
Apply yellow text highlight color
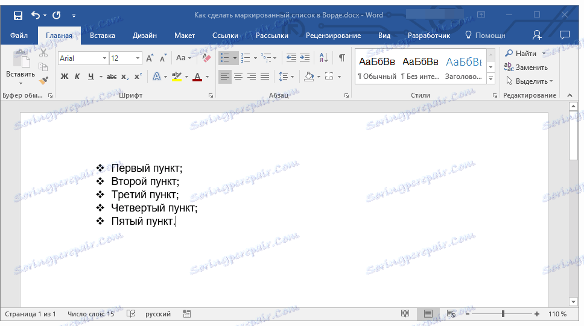(177, 77)
